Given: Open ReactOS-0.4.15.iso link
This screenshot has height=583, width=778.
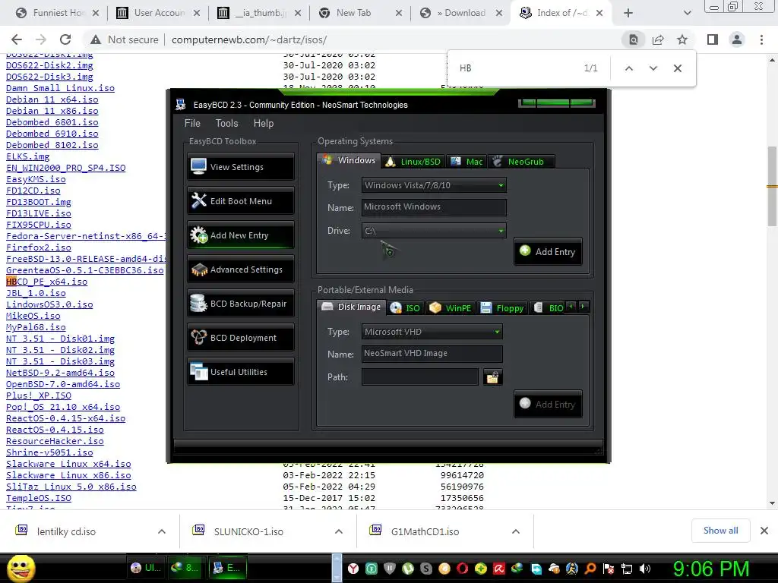Looking at the screenshot, I should point(55,430).
